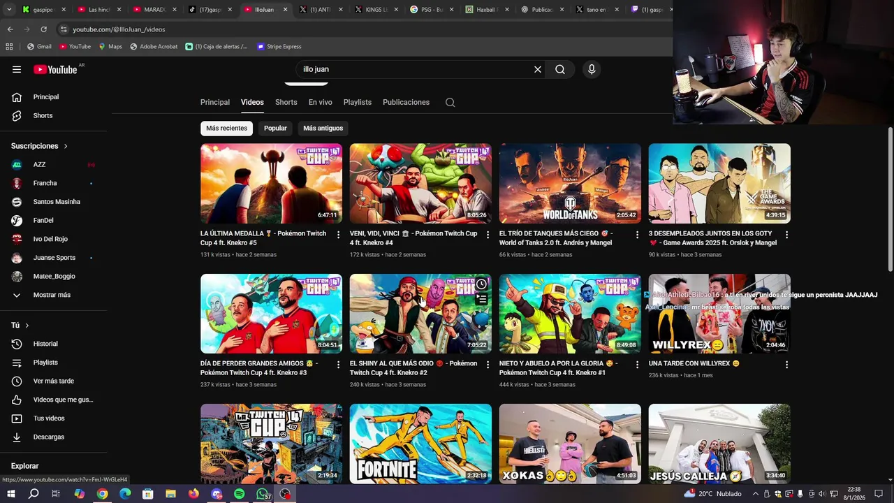Expand the Tú section header
This screenshot has width=894, height=503.
tap(20, 326)
